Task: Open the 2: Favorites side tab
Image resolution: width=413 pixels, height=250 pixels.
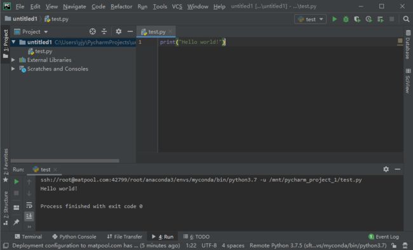Action: [x=6, y=165]
